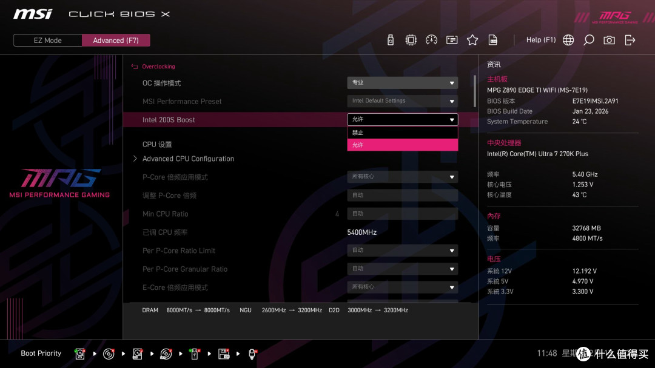Screen dimensions: 655x368
Task: Click the memory speed 4800 MT/s value
Action: tap(587, 238)
